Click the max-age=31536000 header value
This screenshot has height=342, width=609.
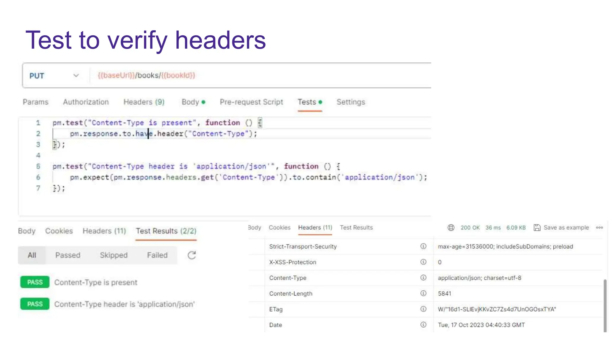505,246
